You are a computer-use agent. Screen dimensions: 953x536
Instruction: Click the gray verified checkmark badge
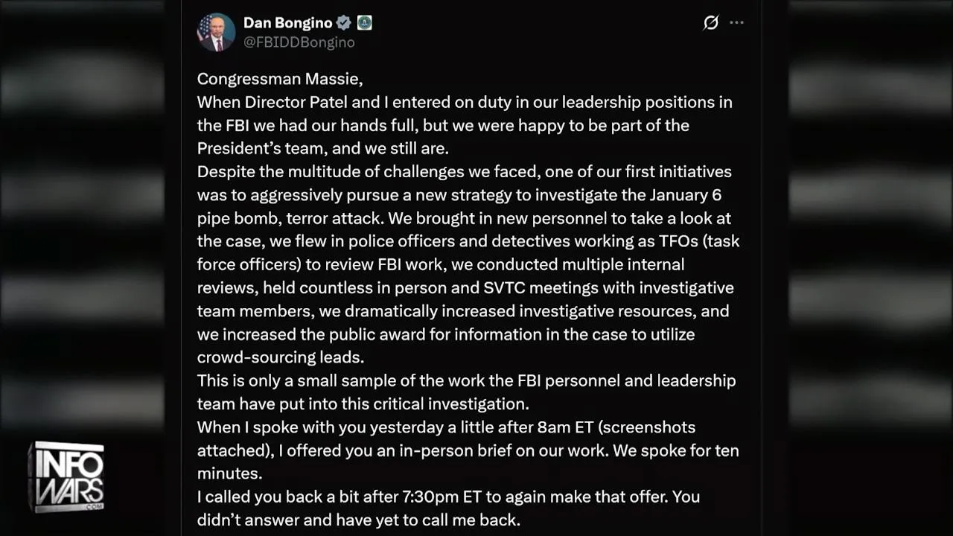tap(343, 22)
